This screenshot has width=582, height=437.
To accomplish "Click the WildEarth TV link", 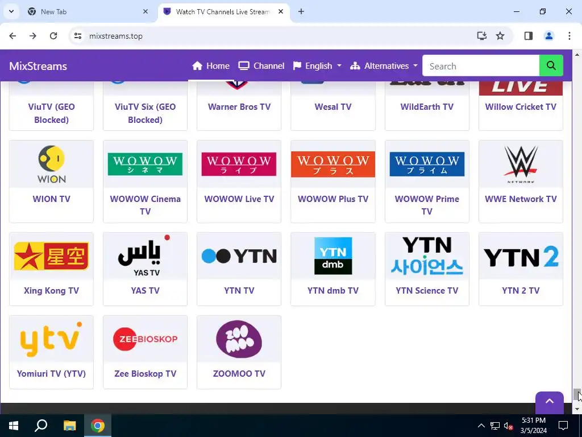I will pyautogui.click(x=427, y=106).
